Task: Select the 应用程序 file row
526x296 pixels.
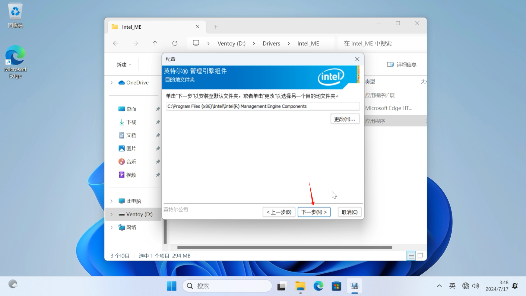Action: pyautogui.click(x=395, y=121)
